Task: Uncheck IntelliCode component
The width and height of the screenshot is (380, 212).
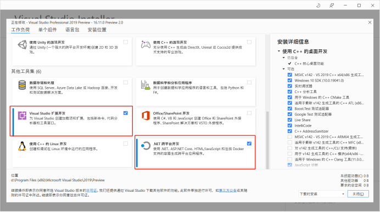Action: point(289,125)
